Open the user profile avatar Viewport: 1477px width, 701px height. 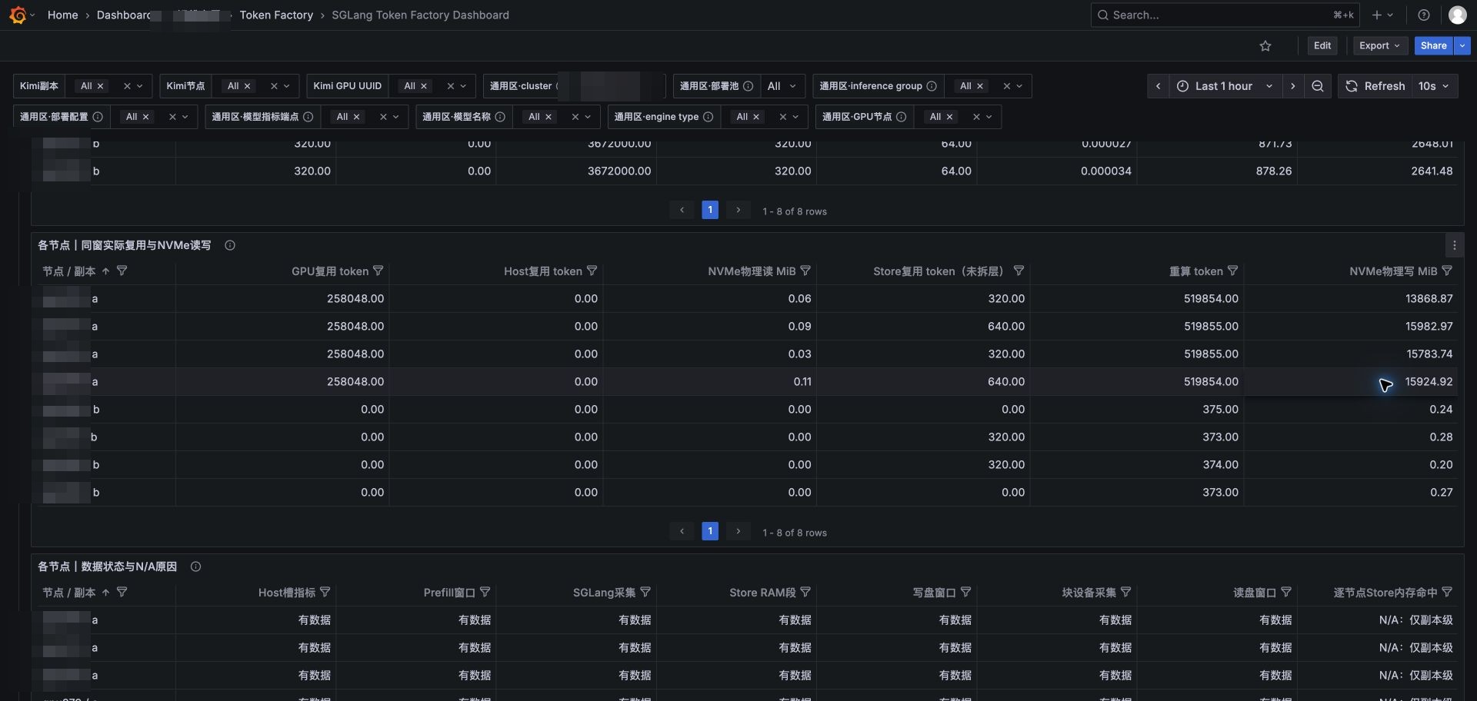click(x=1457, y=15)
